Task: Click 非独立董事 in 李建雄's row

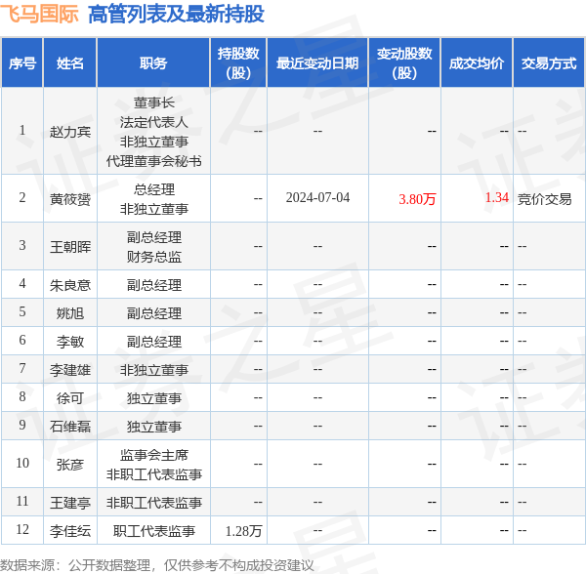Action: (x=154, y=370)
